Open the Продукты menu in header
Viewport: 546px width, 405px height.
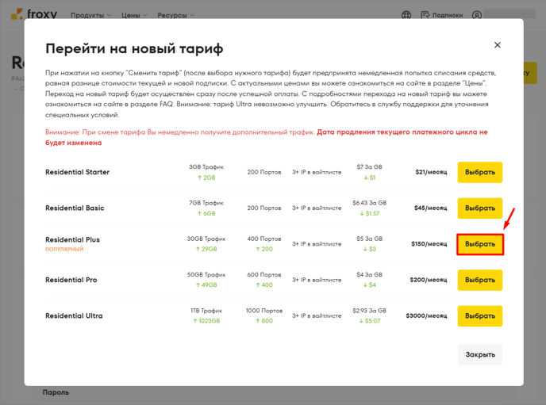coord(91,15)
